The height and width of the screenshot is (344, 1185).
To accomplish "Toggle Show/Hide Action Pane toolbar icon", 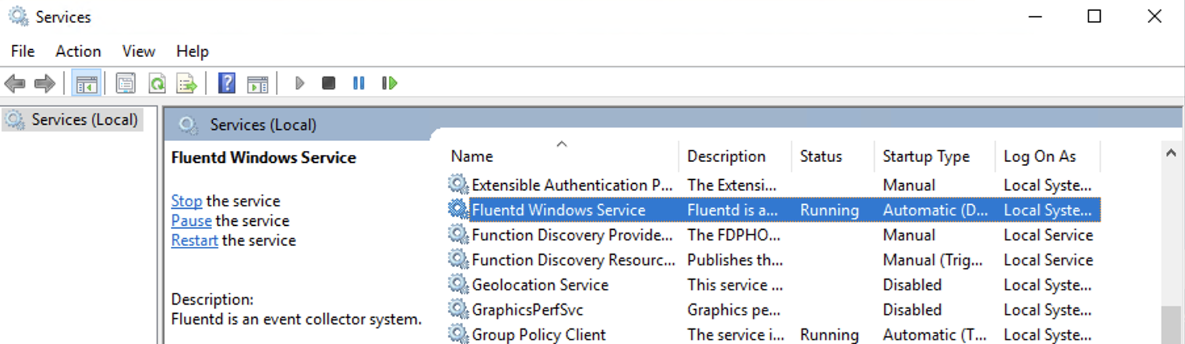I will 257,83.
